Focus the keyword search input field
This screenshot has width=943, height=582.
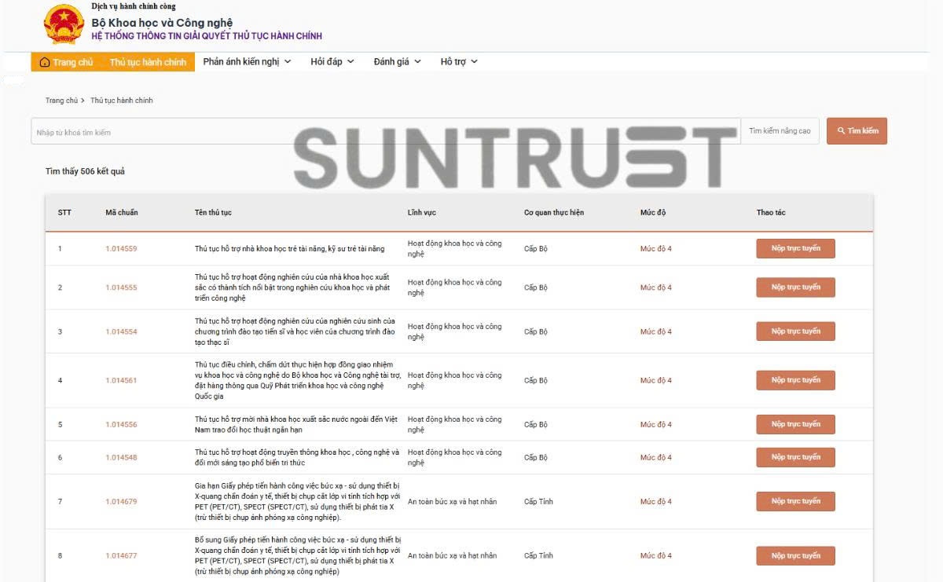[385, 132]
